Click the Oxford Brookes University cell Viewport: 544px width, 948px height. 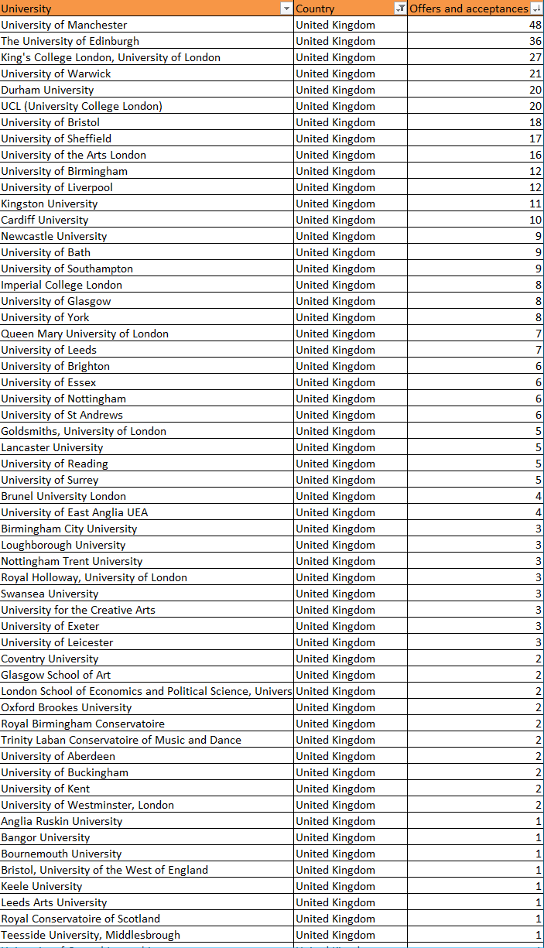147,707
